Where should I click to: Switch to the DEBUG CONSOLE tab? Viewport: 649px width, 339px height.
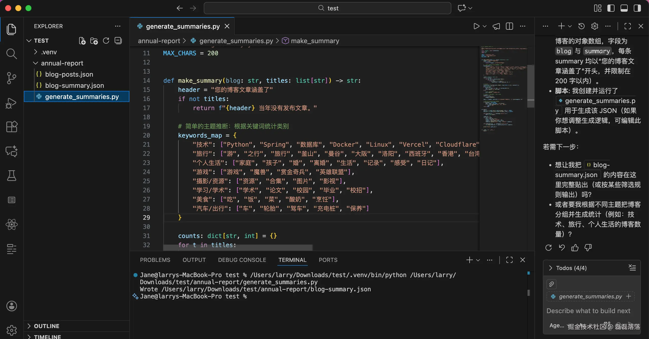[x=242, y=260]
